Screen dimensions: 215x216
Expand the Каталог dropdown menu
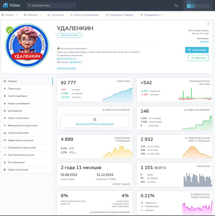pos(9,15)
